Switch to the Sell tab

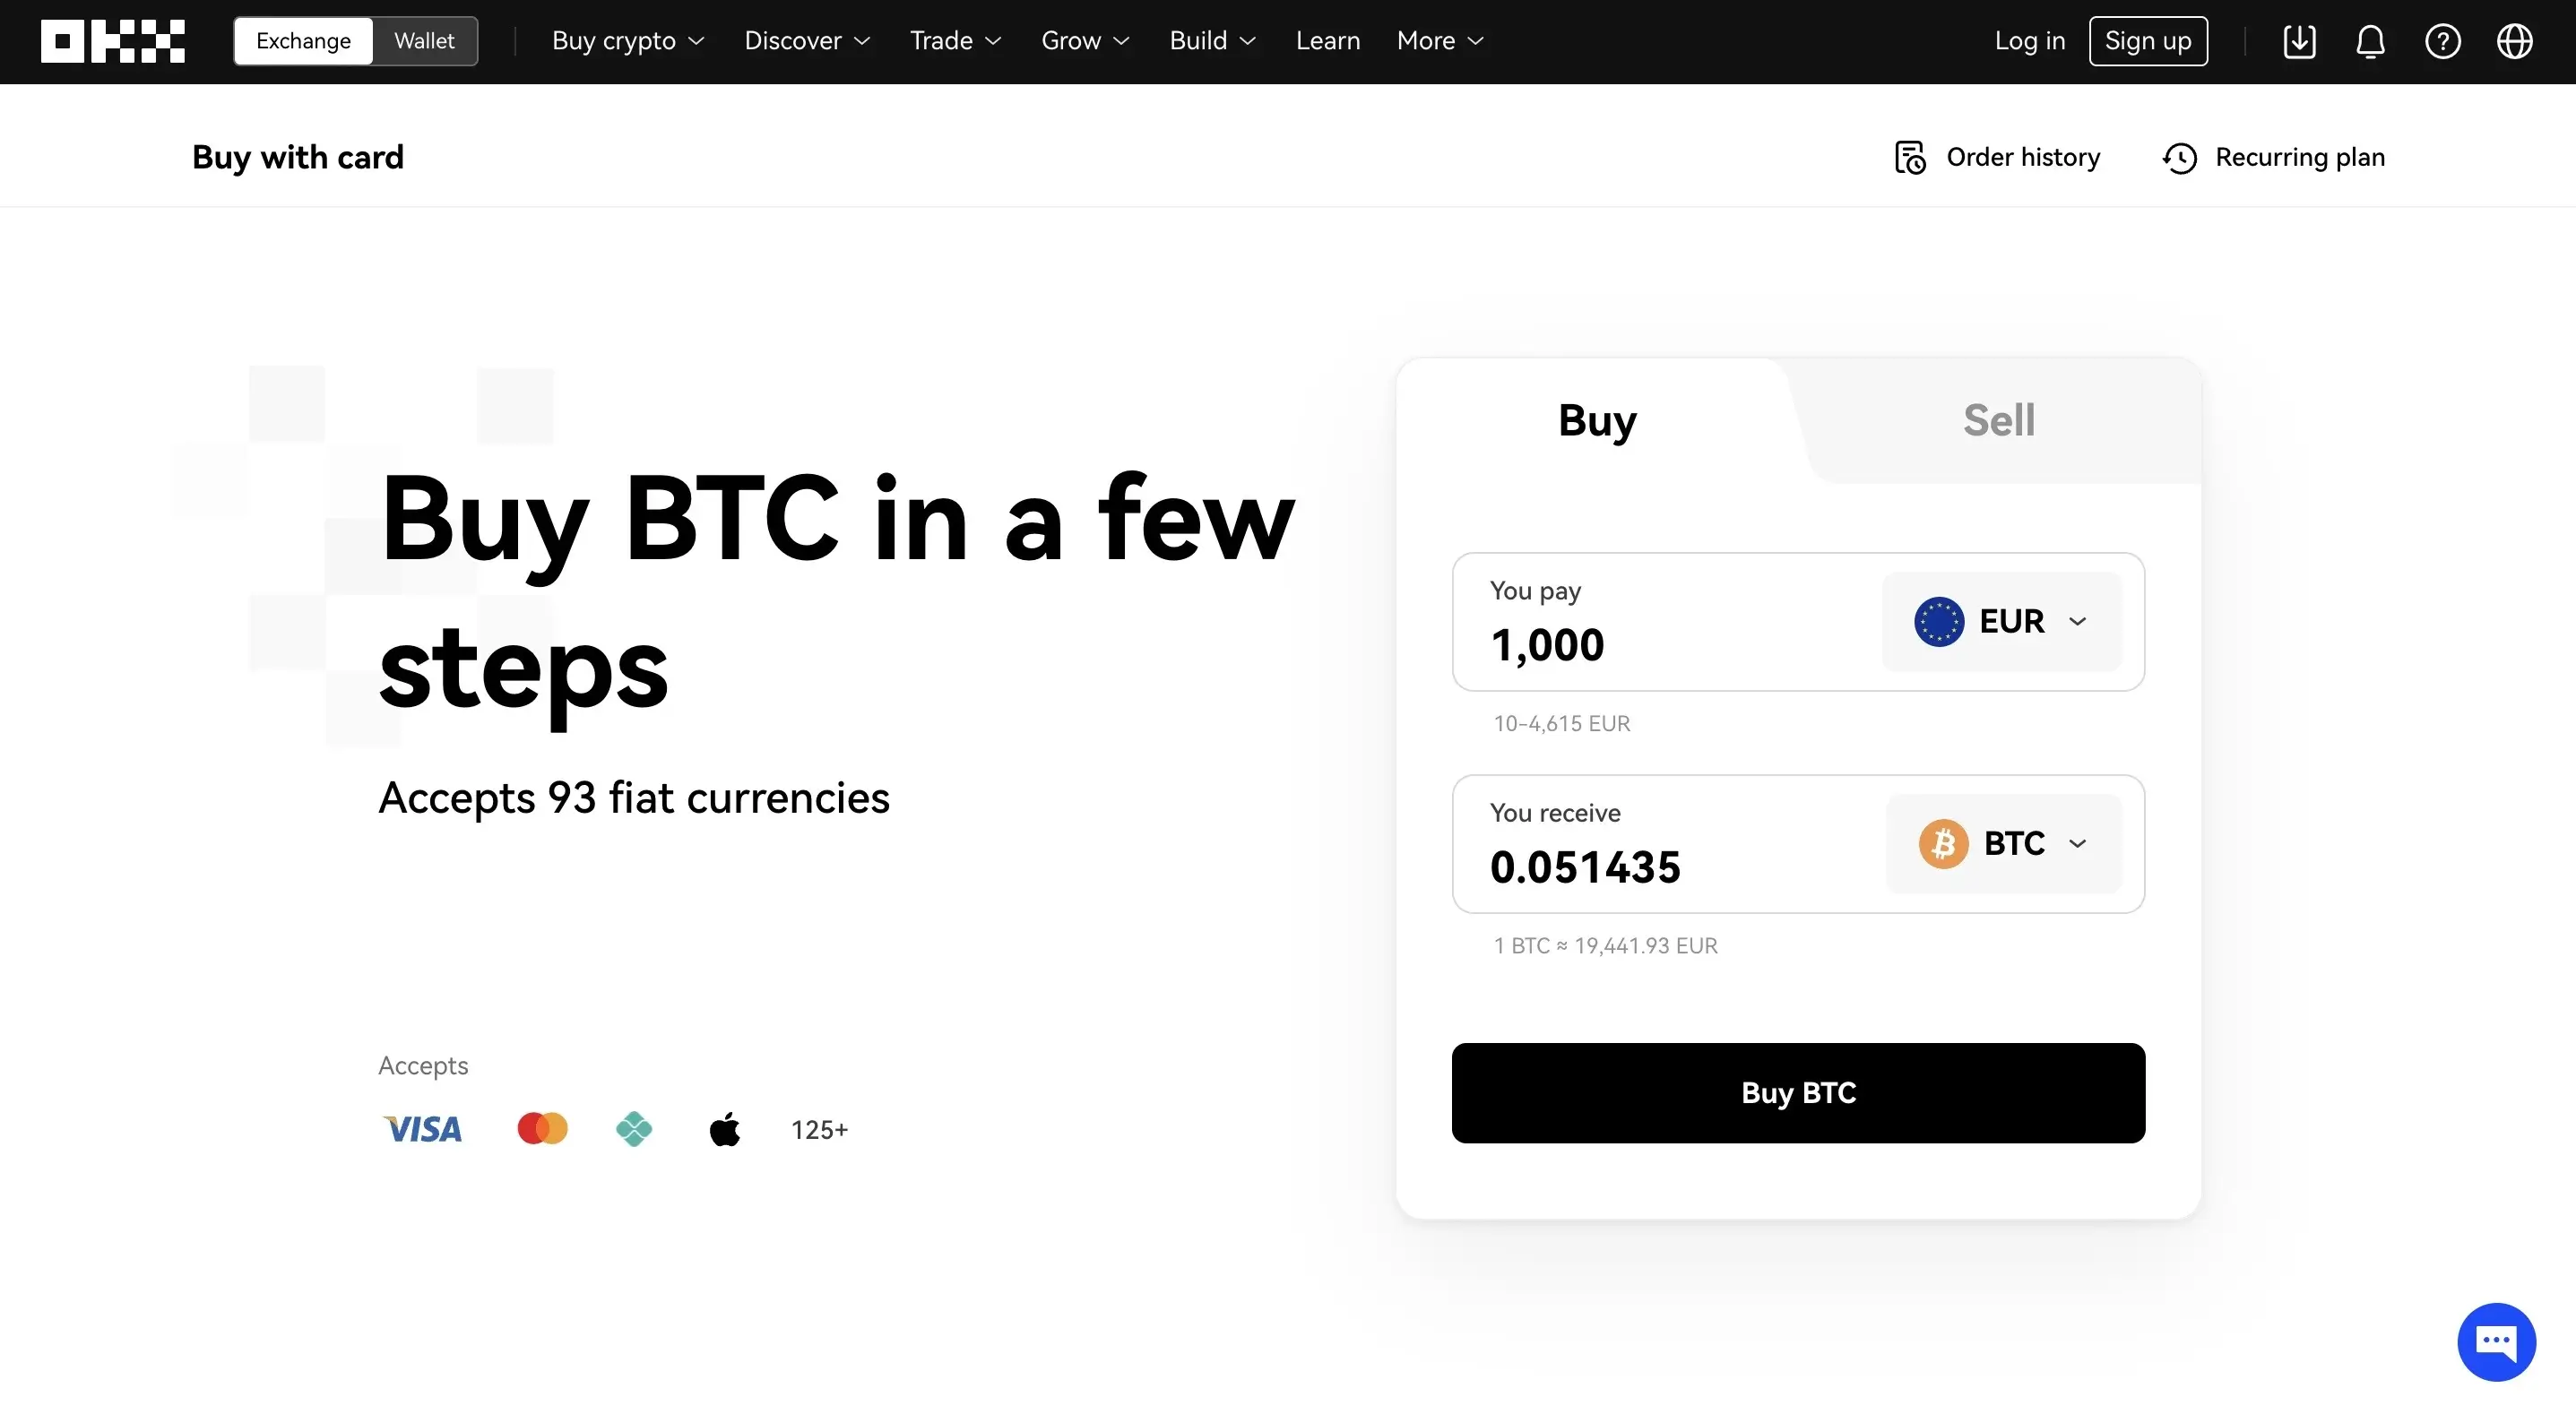coord(1998,420)
